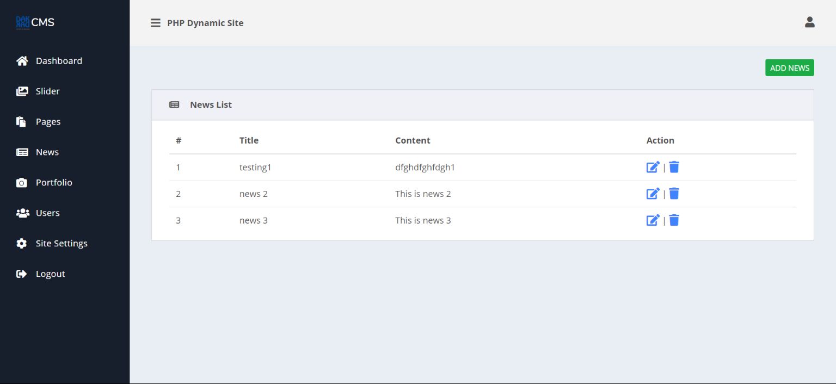Click trash icon for news 2
The image size is (836, 384).
674,194
